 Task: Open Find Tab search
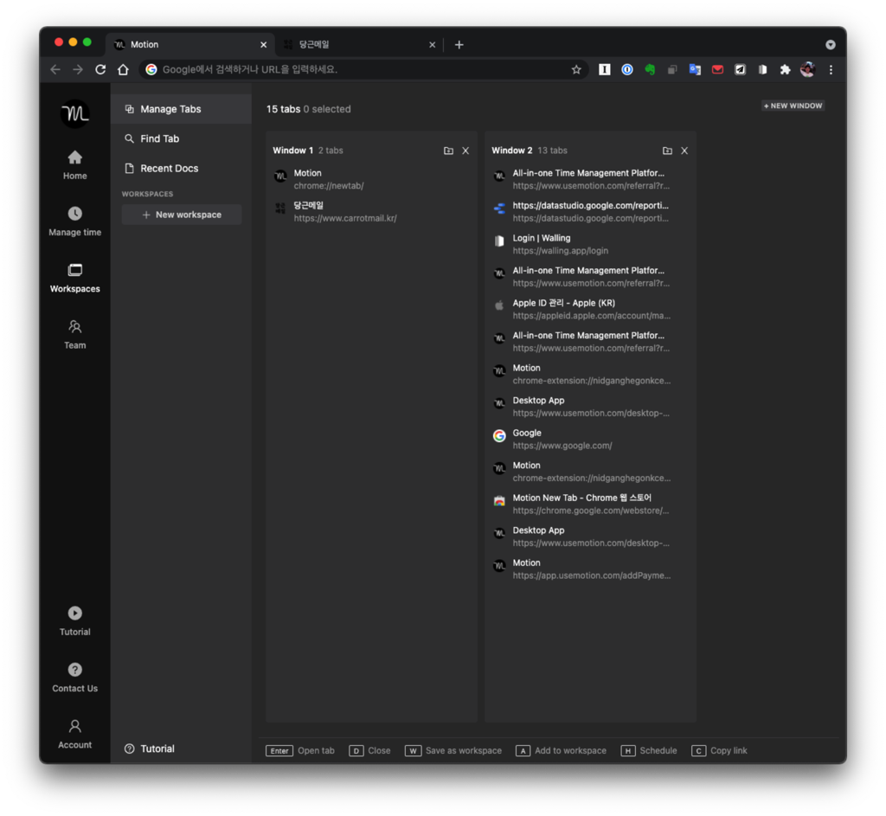coord(181,138)
